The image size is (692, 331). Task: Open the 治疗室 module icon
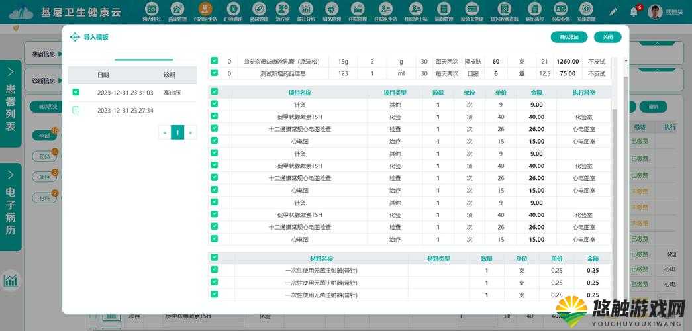[x=283, y=9]
